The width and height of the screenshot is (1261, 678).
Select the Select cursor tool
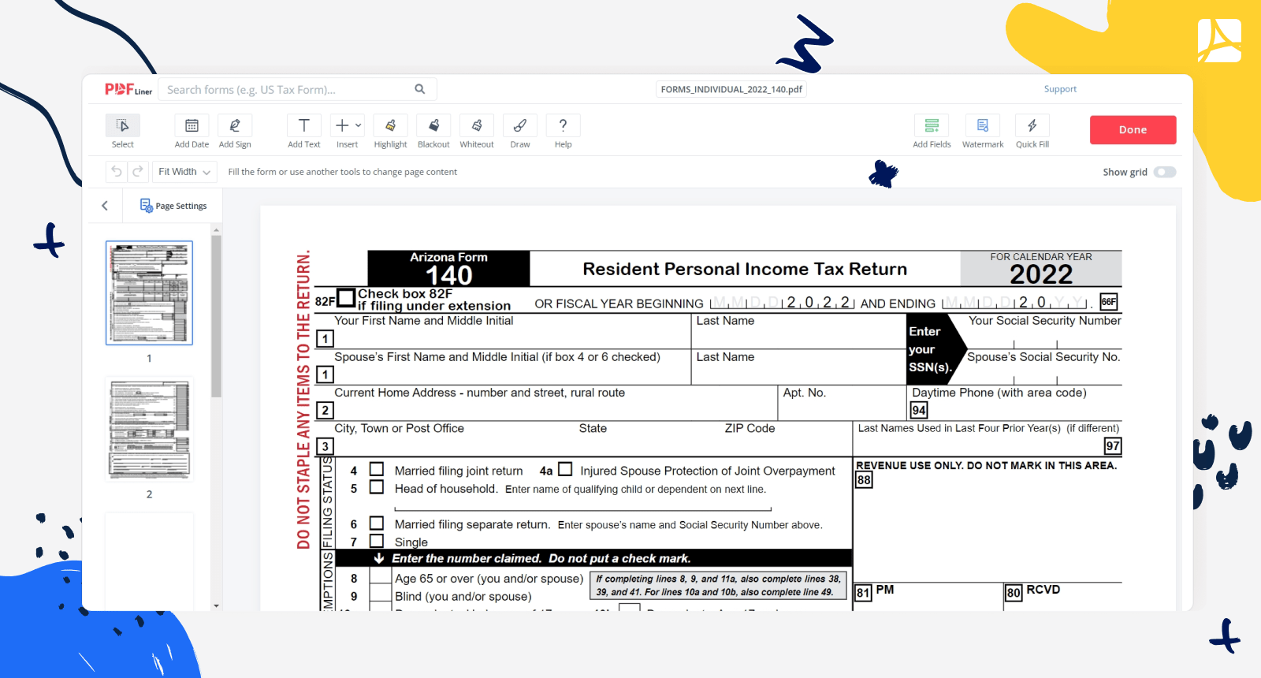click(123, 125)
